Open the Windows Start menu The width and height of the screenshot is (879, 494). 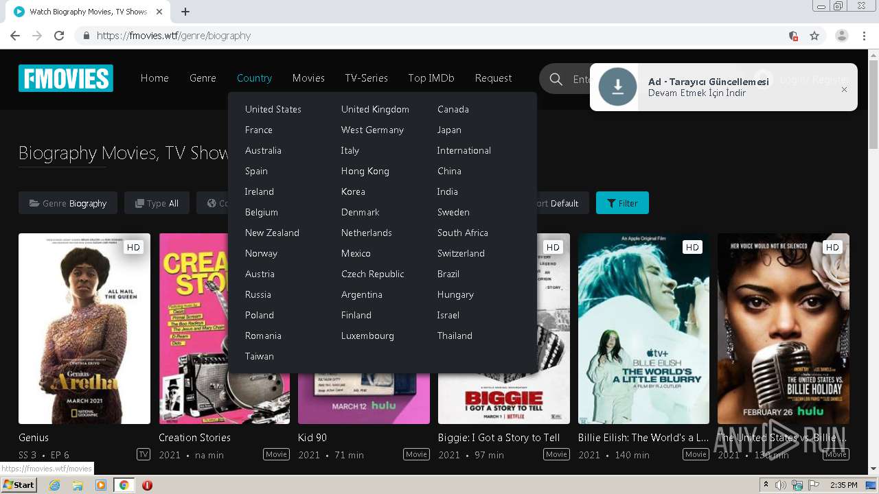pyautogui.click(x=19, y=485)
